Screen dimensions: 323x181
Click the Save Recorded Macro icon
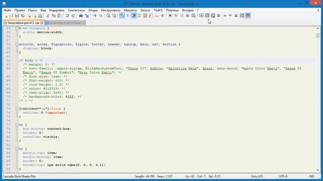[x=193, y=16]
